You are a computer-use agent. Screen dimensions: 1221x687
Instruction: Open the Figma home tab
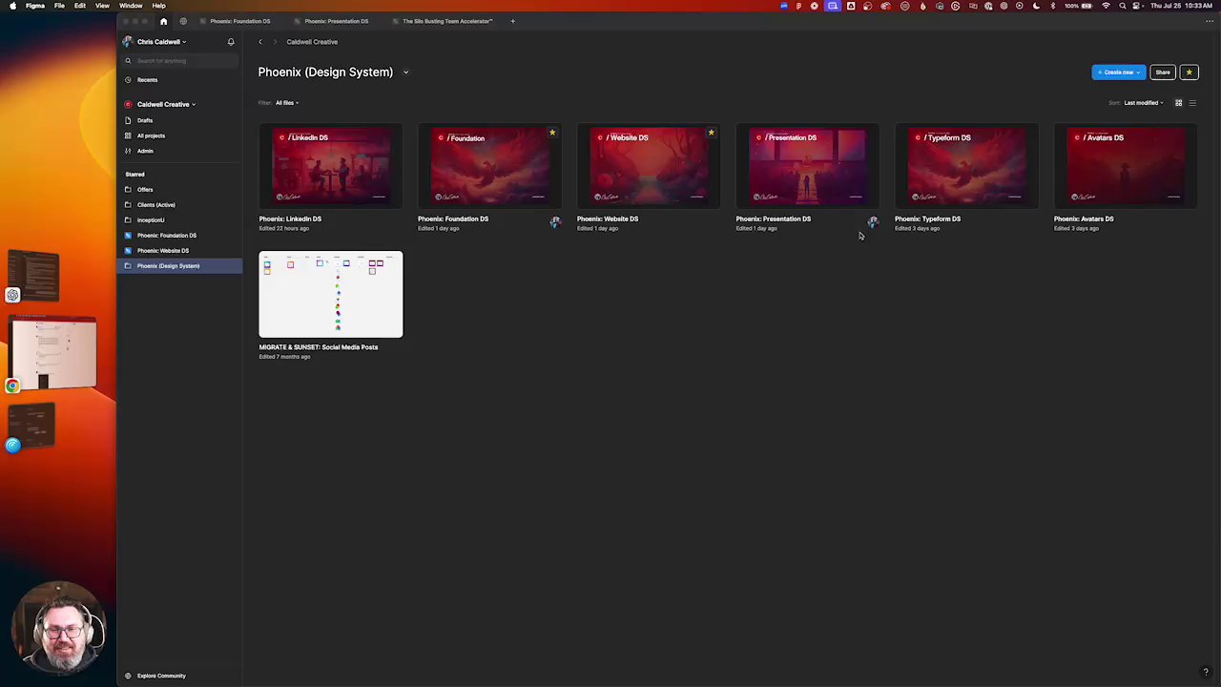163,21
